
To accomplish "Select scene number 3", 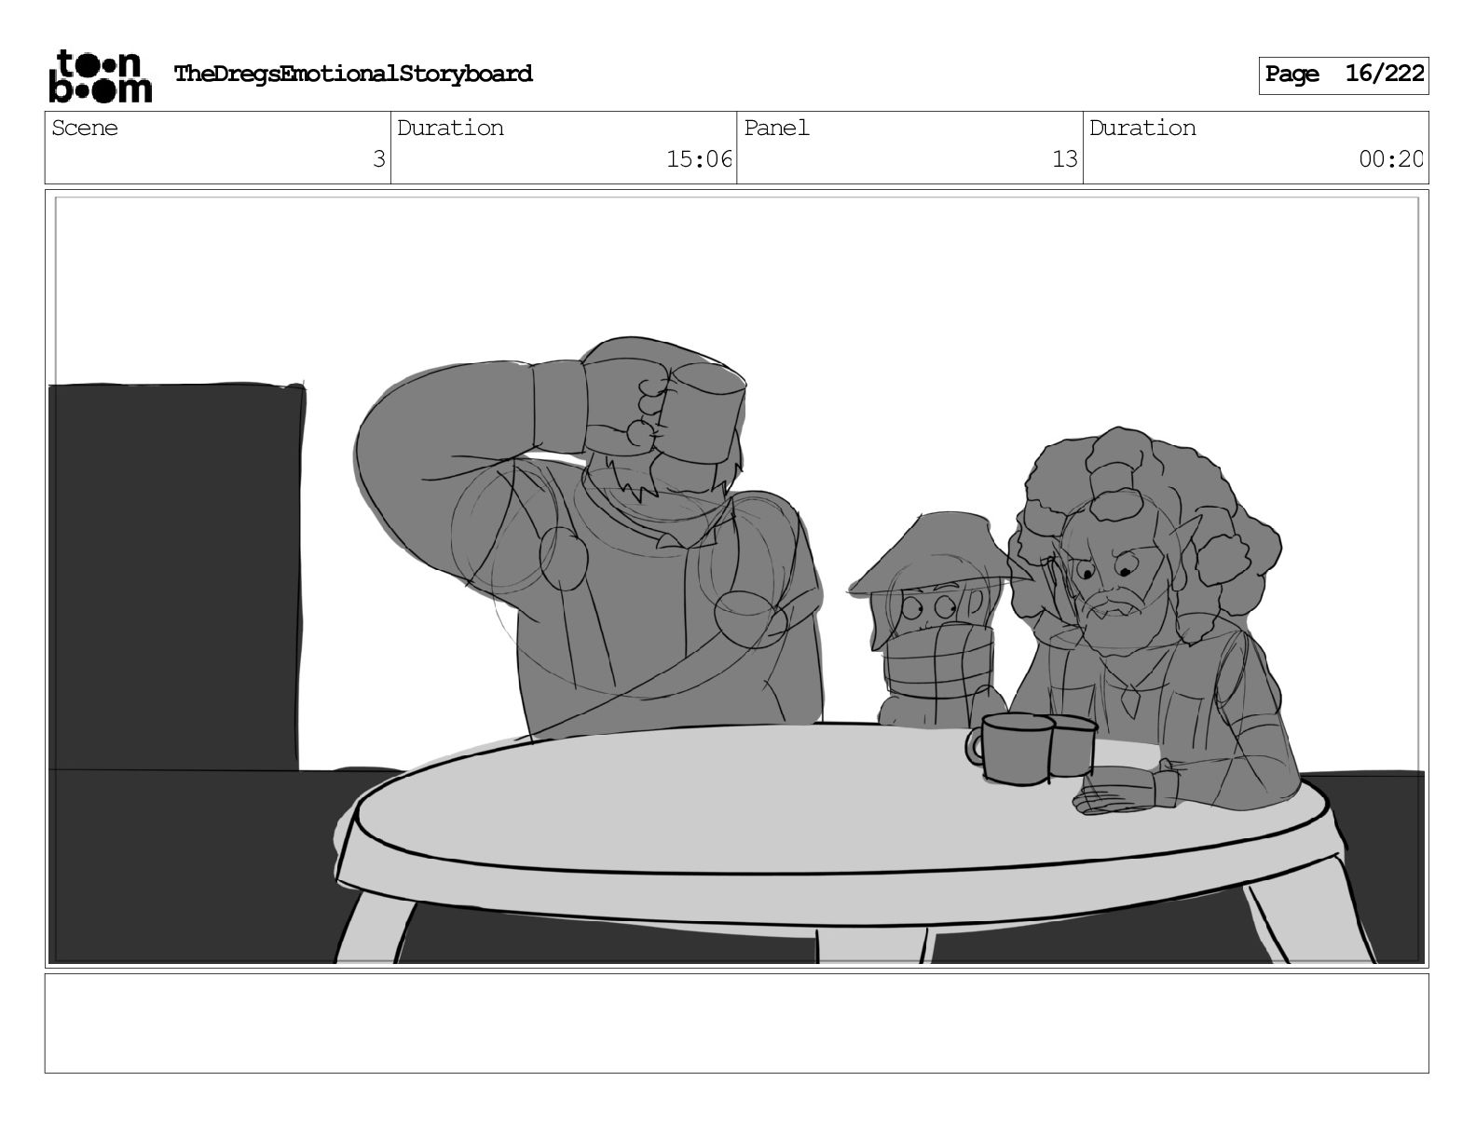I will click(378, 159).
